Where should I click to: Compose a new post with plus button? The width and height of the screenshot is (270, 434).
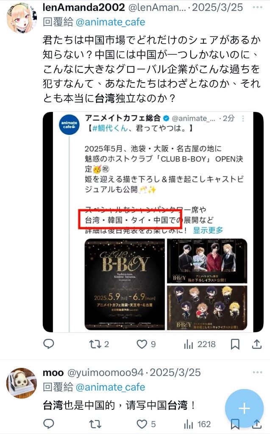coord(244,409)
